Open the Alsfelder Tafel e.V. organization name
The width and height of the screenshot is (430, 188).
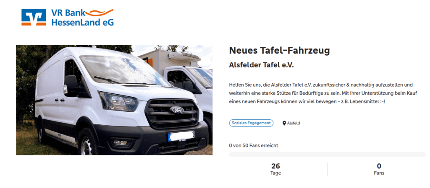pos(261,66)
